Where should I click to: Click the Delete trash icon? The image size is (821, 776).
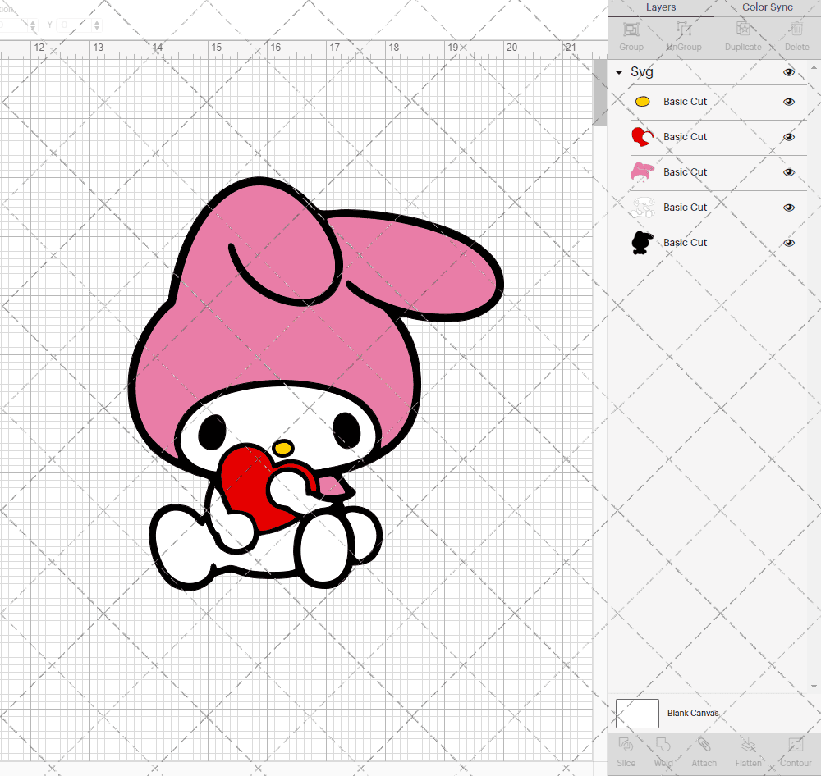click(x=796, y=30)
